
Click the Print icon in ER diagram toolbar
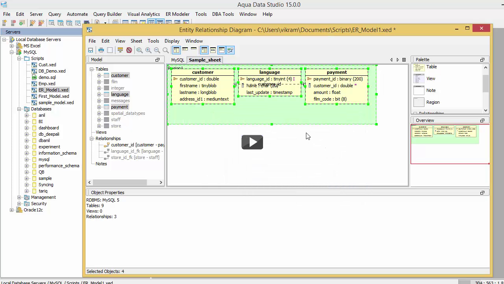[x=101, y=50]
